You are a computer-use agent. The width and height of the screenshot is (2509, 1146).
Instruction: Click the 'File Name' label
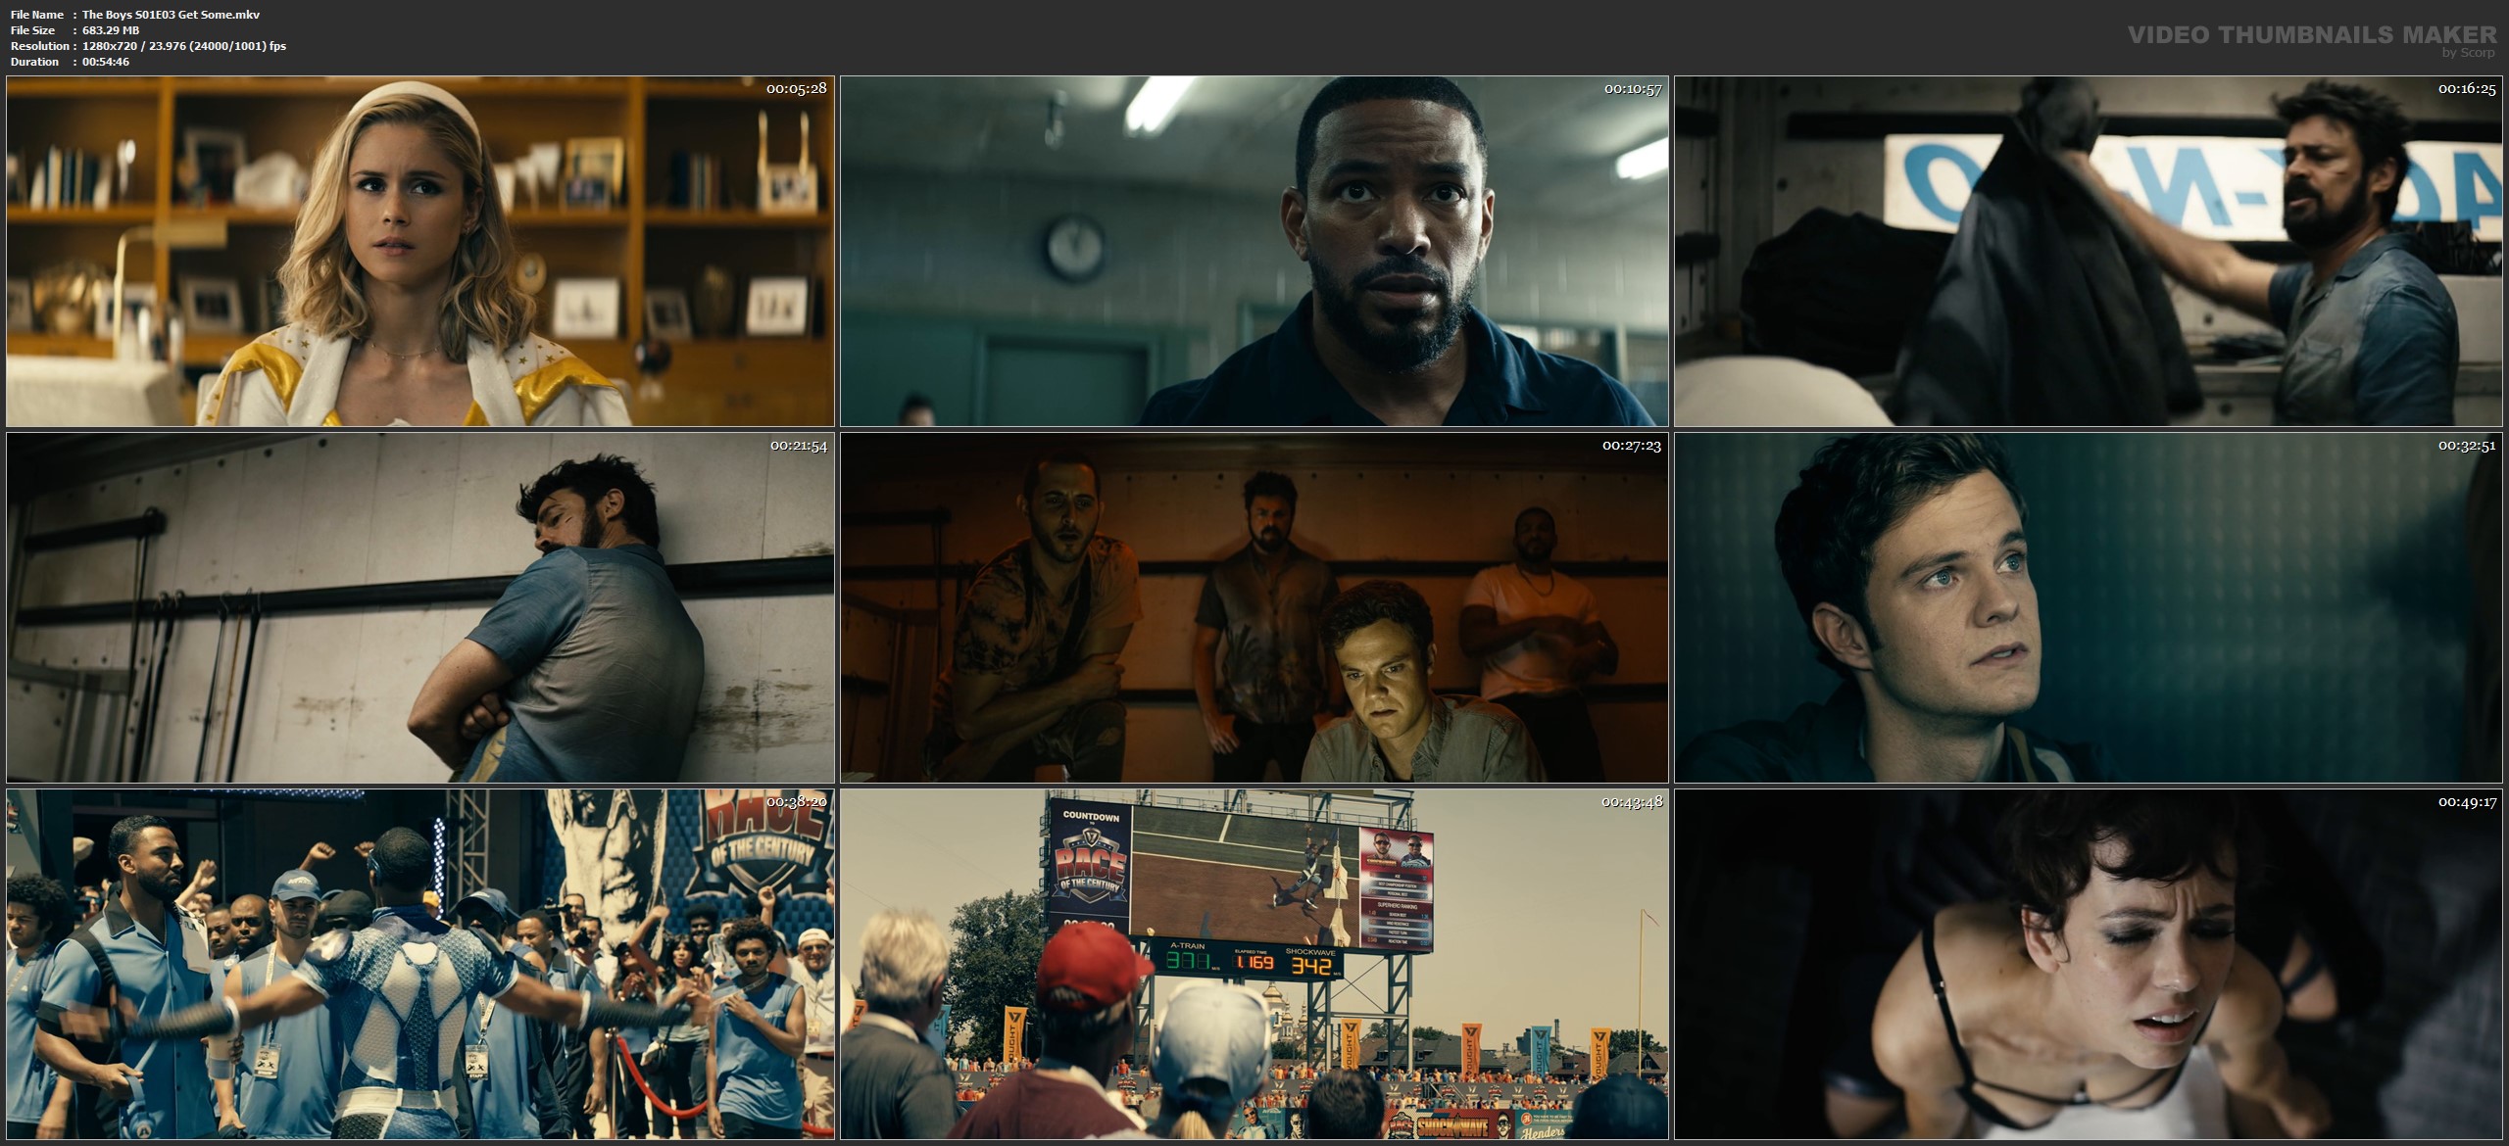[x=37, y=15]
